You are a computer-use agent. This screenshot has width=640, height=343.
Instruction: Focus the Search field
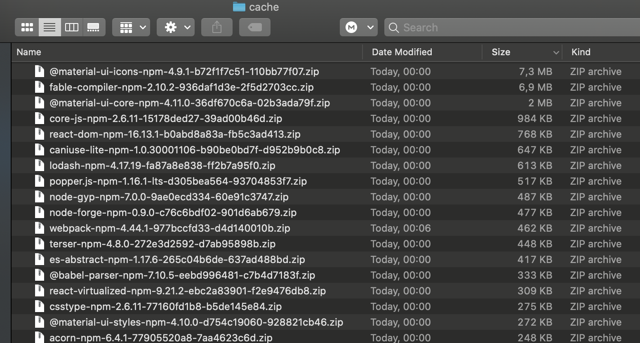(x=512, y=27)
